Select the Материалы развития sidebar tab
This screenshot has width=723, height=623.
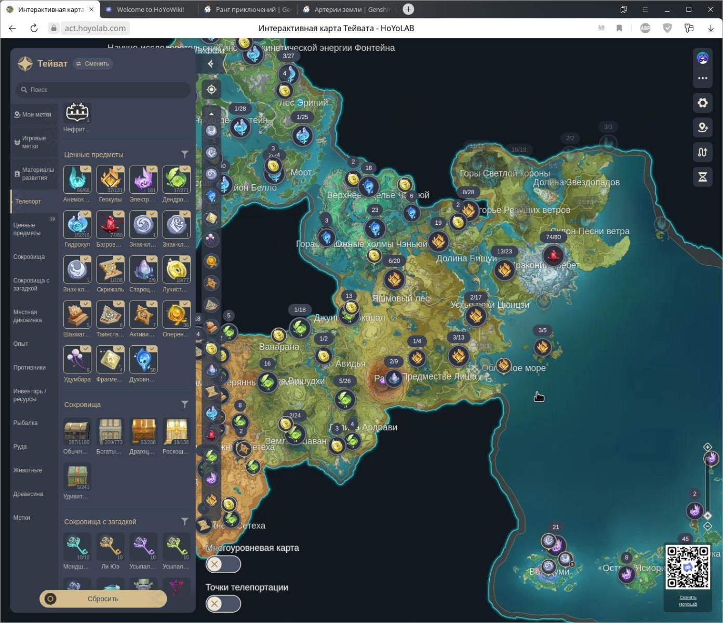pos(34,174)
